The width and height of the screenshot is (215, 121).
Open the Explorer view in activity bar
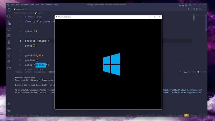tap(9, 10)
